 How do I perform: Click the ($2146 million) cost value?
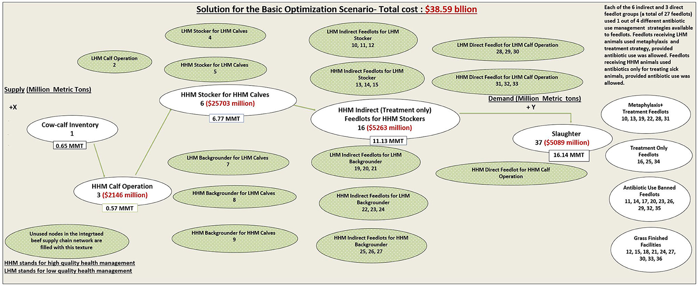tap(125, 195)
